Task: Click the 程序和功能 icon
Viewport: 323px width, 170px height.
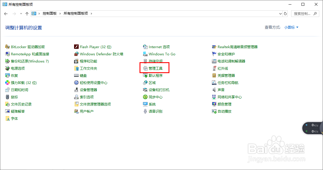Action: pos(76,61)
